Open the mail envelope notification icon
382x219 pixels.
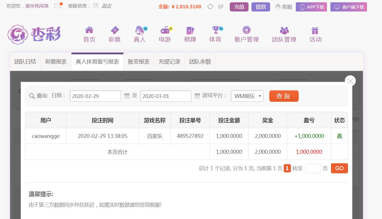[x=58, y=6]
